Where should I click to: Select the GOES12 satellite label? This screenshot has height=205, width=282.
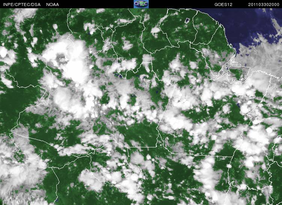223,4
